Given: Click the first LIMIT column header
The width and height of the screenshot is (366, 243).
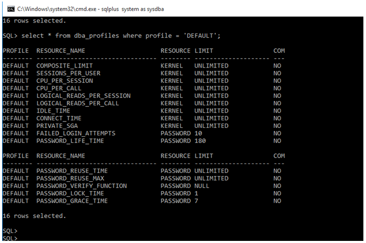Looking at the screenshot, I should coord(204,51).
